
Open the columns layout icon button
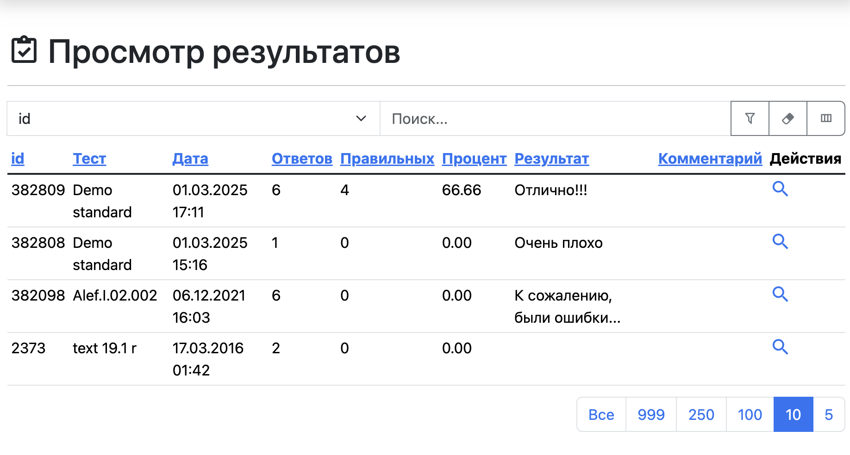tap(825, 118)
